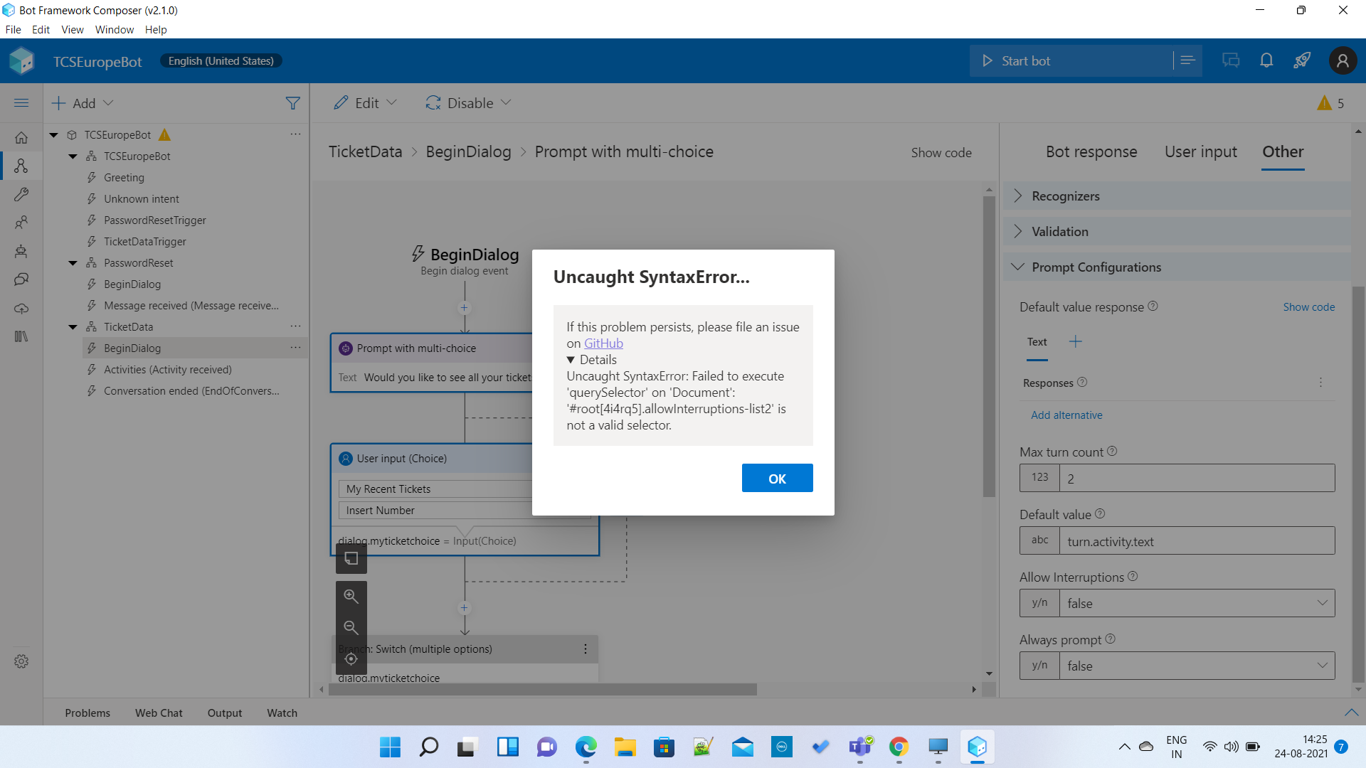Collapse the TicketData dialog tree node
The height and width of the screenshot is (768, 1366).
pyautogui.click(x=73, y=326)
